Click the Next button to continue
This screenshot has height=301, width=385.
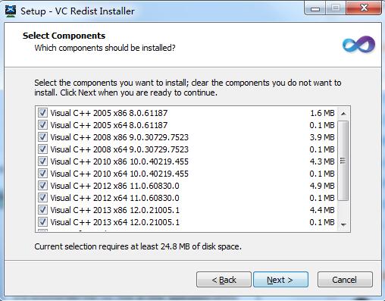[x=280, y=280]
